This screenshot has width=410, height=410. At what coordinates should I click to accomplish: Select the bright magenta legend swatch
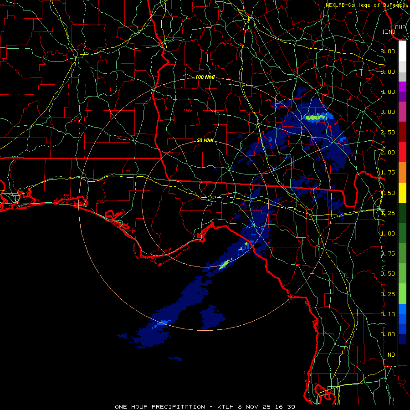(402, 87)
